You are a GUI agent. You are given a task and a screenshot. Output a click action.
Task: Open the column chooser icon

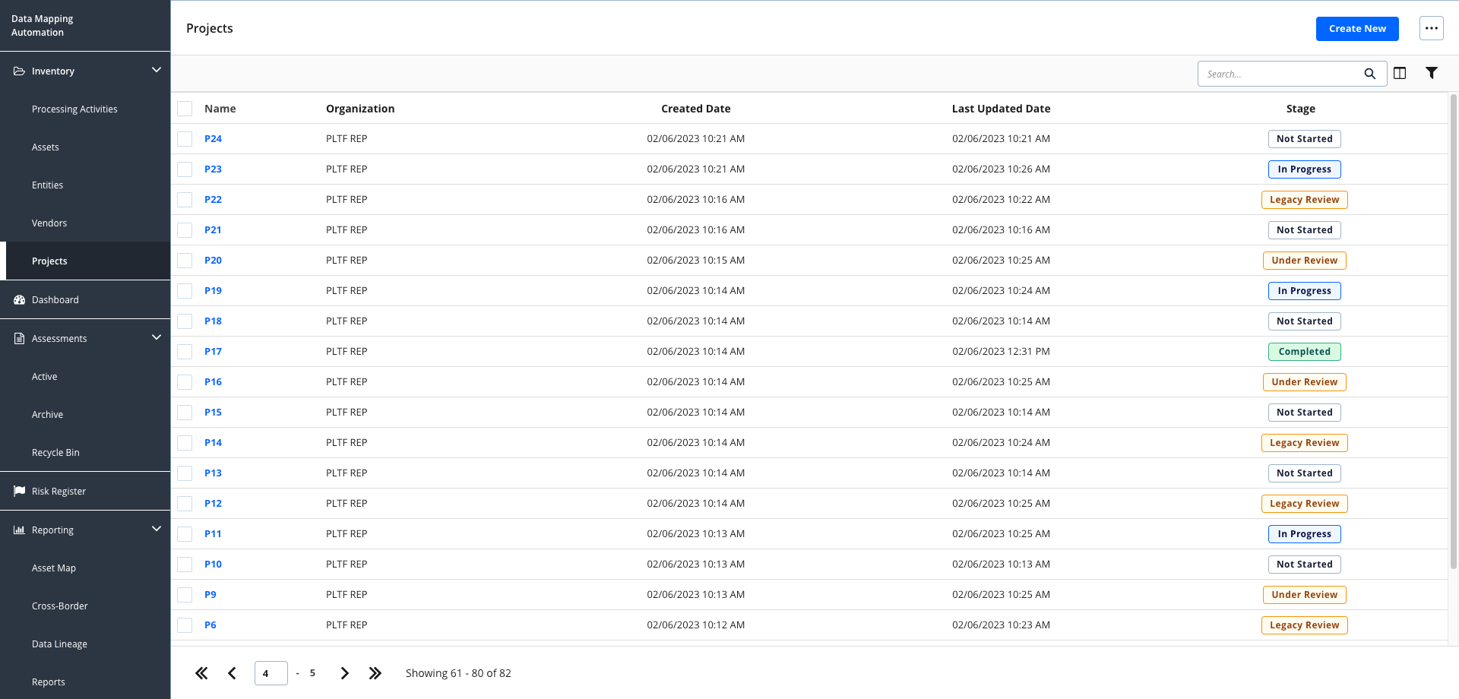pyautogui.click(x=1400, y=73)
